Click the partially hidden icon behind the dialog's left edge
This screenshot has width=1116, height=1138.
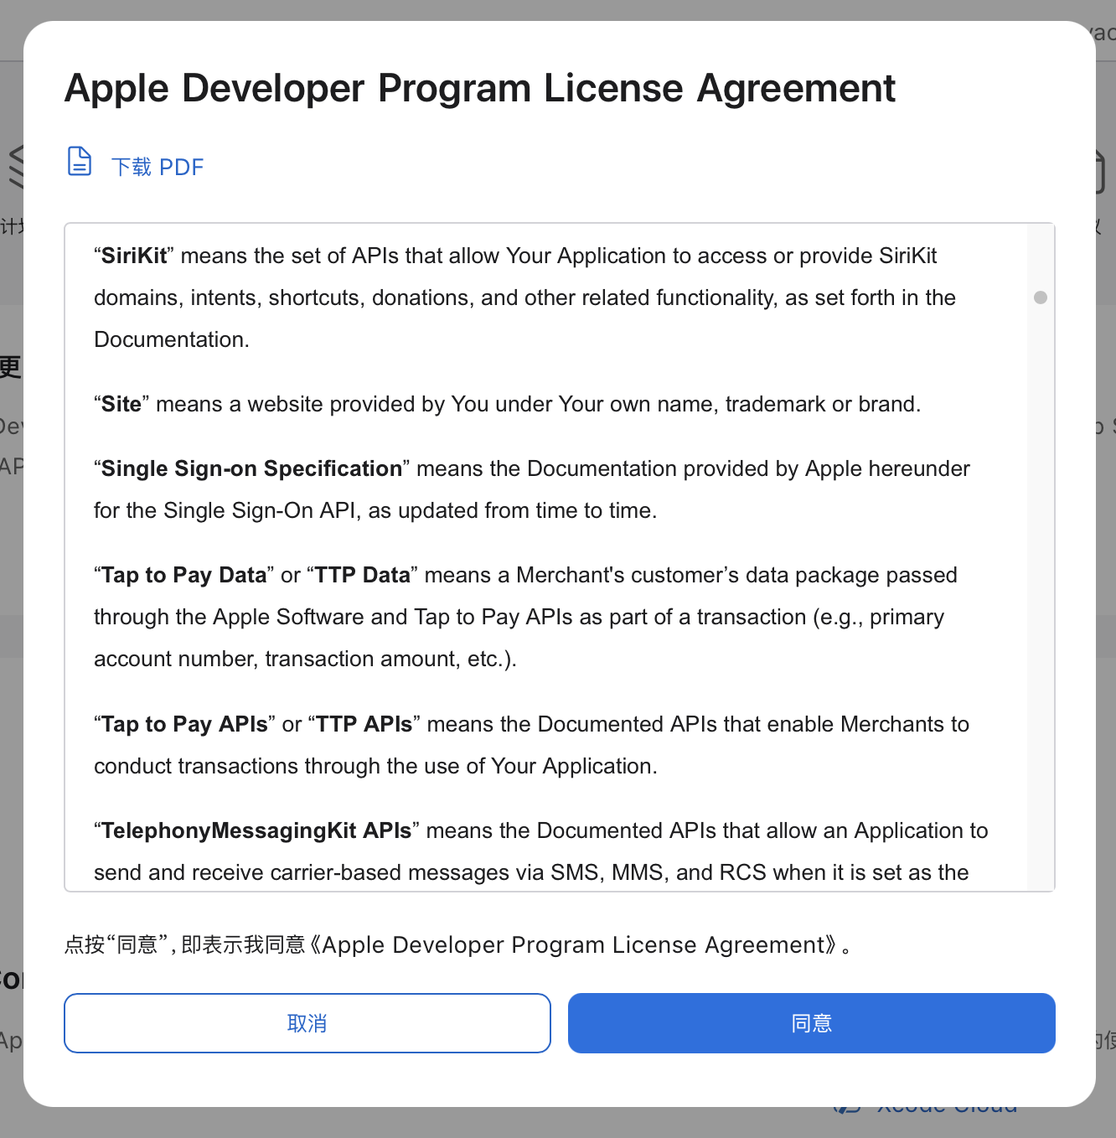(x=14, y=166)
